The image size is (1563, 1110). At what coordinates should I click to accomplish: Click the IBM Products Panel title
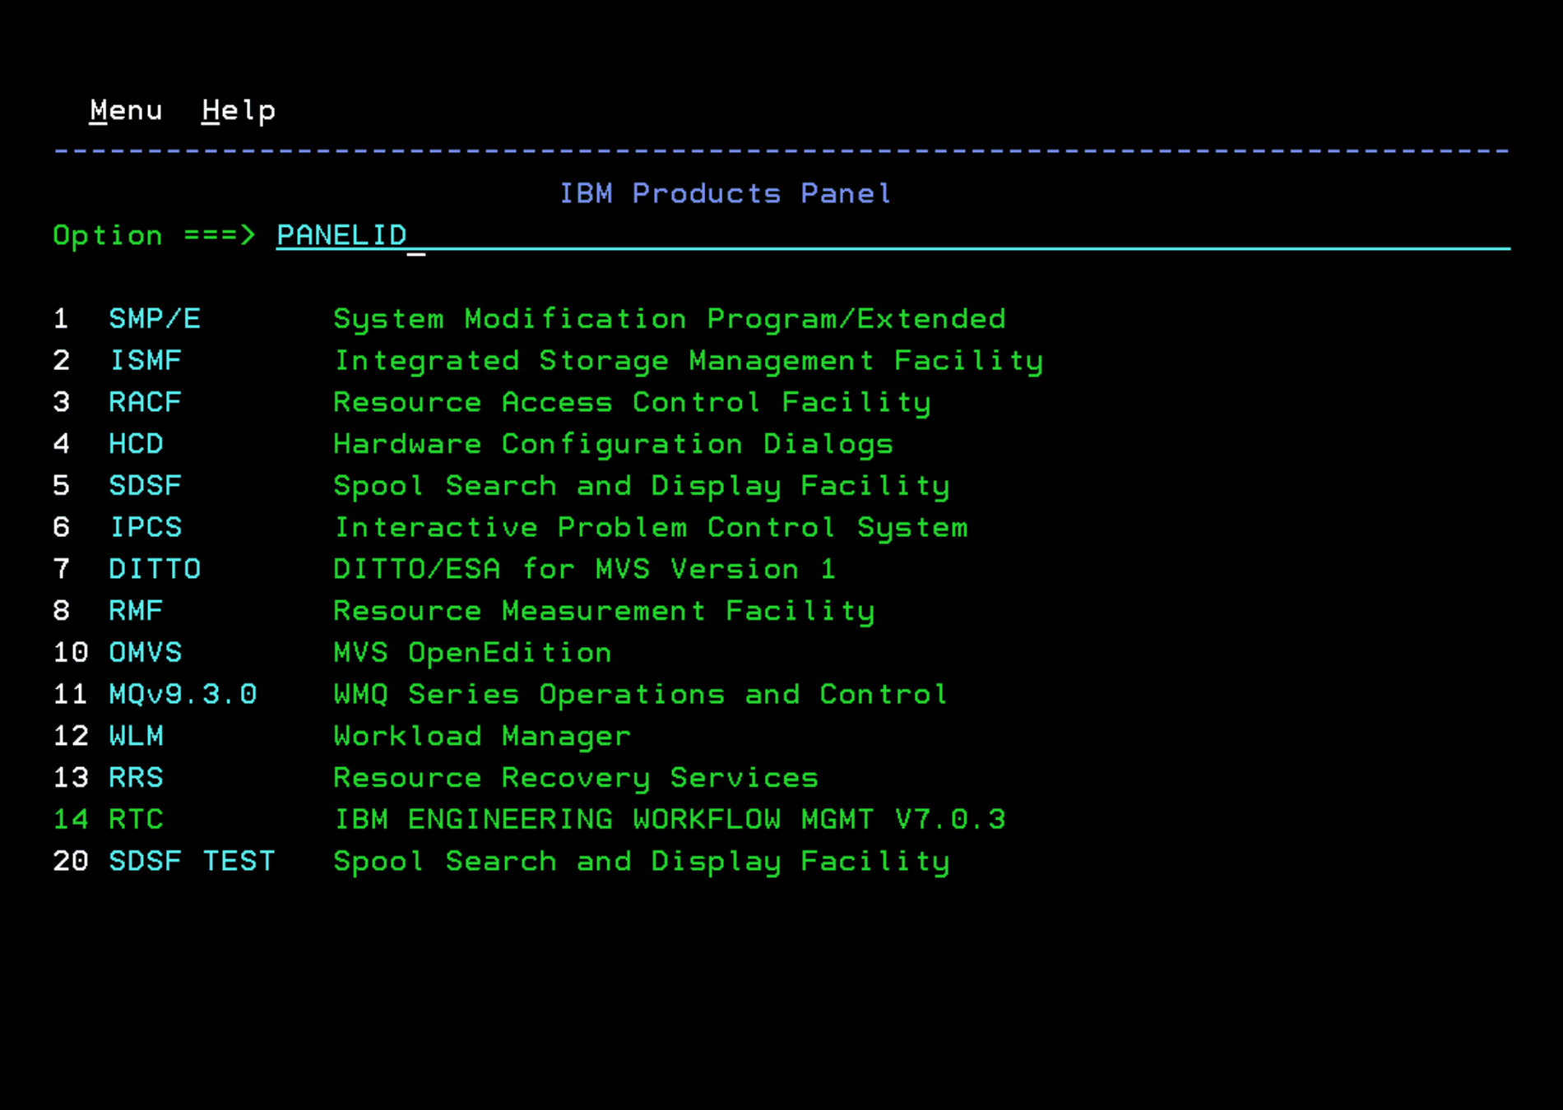pos(725,194)
